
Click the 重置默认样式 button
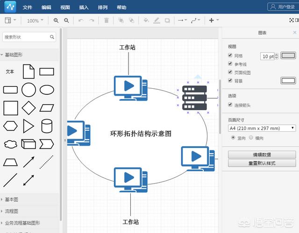262,163
